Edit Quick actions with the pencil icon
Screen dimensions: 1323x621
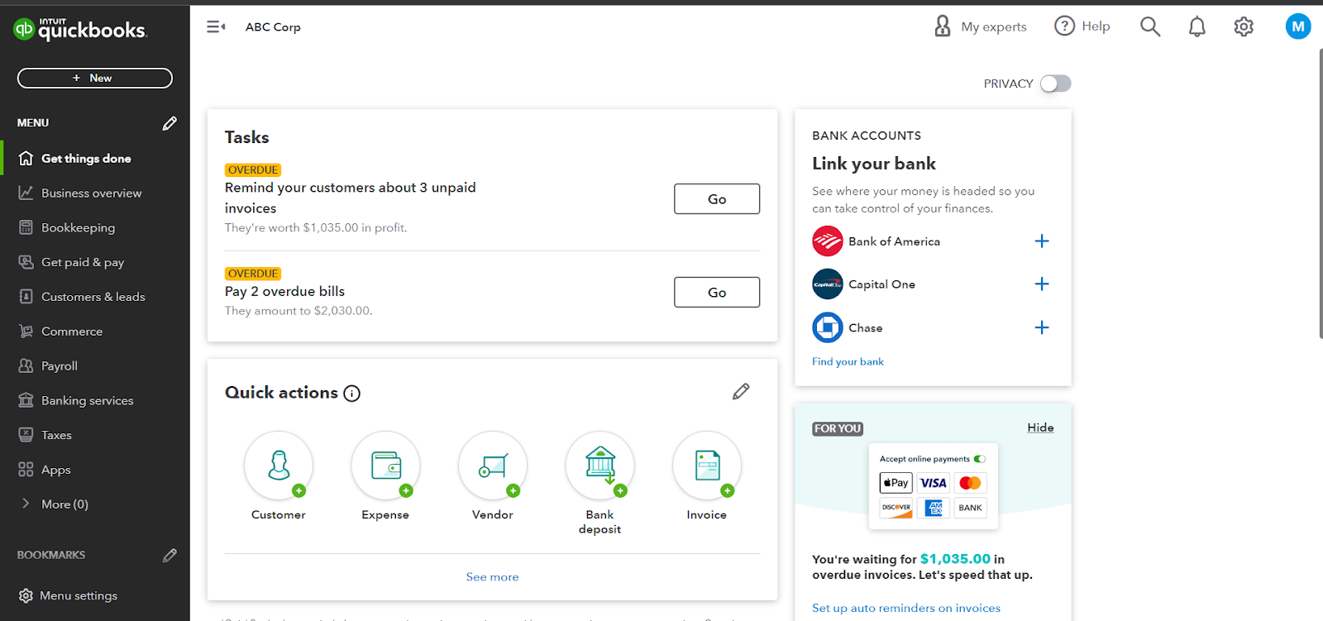point(741,391)
